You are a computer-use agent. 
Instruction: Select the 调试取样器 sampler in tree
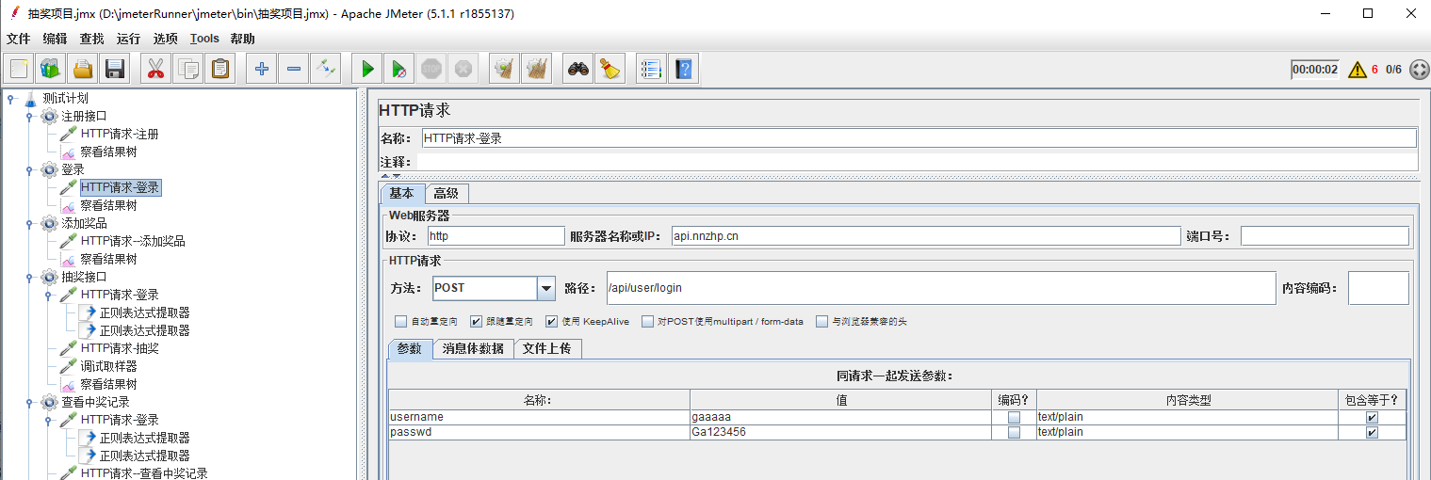(x=108, y=366)
